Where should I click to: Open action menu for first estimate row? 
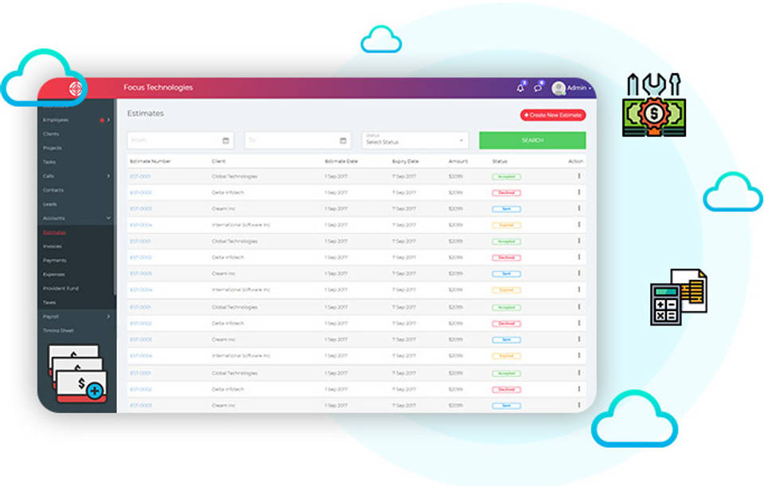pos(579,176)
